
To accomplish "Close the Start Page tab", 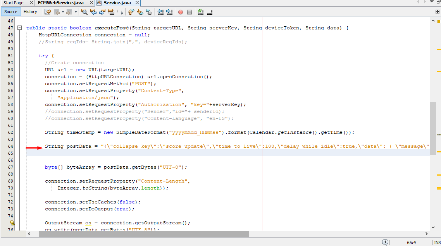I will (31, 3).
